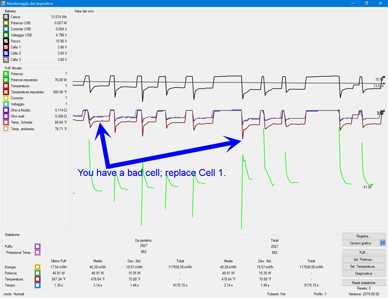Open the Opzioni grafico menu
The image size is (388, 298).
pyautogui.click(x=360, y=243)
